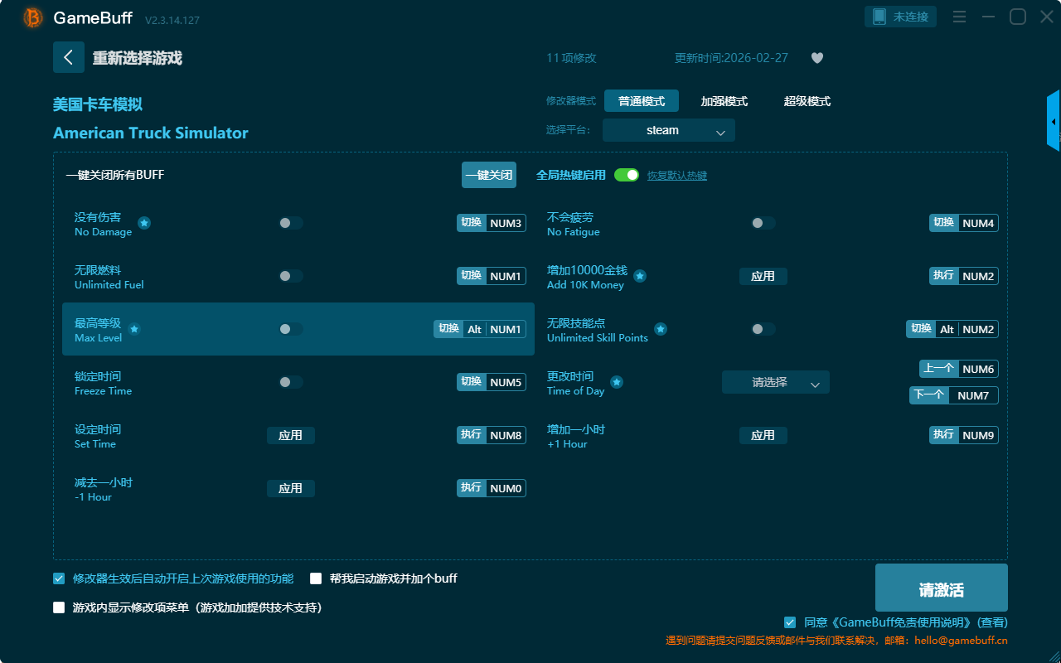Expand the Time of Day dropdown
Viewport: 1061px width, 663px height.
pos(775,382)
